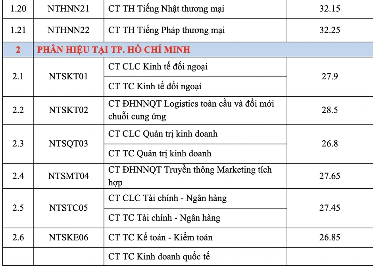Select code NTSKT01
This screenshot has height=267, width=373.
68,77
